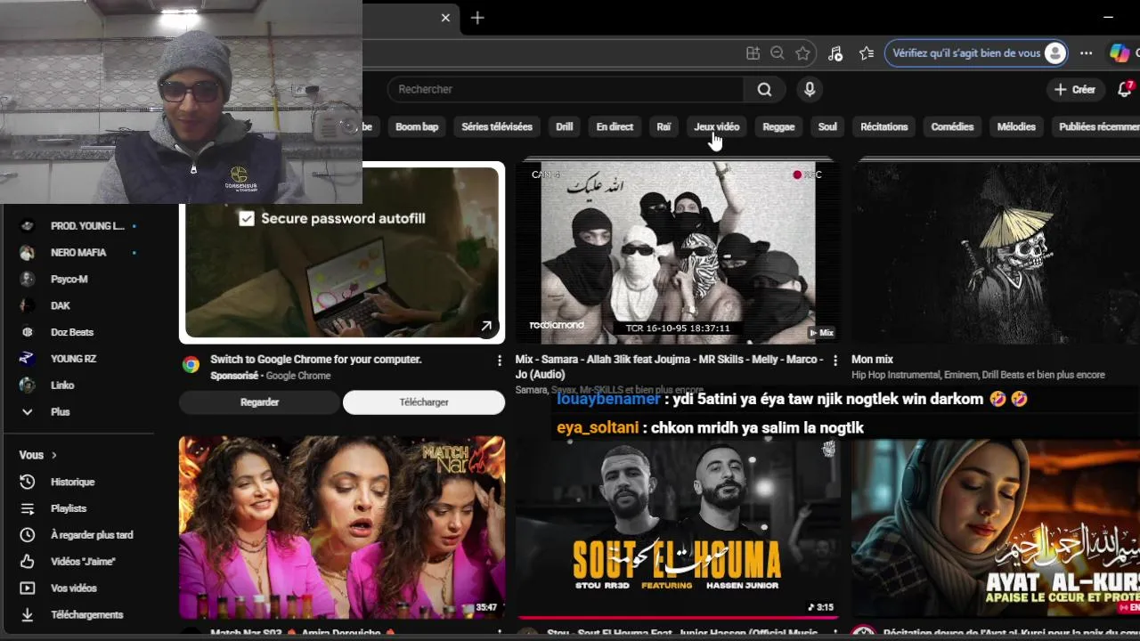Open PROD. YOUNG L... subscription channel
Image resolution: width=1140 pixels, height=641 pixels.
click(78, 226)
